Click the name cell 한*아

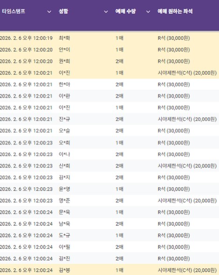(65, 84)
